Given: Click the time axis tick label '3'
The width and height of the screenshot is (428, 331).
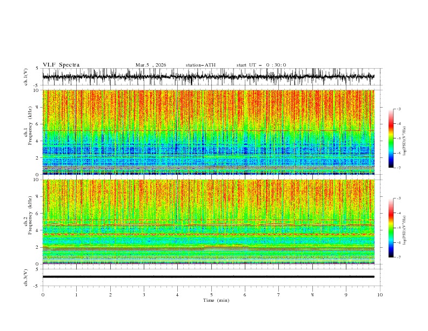Looking at the screenshot, I should [144, 295].
